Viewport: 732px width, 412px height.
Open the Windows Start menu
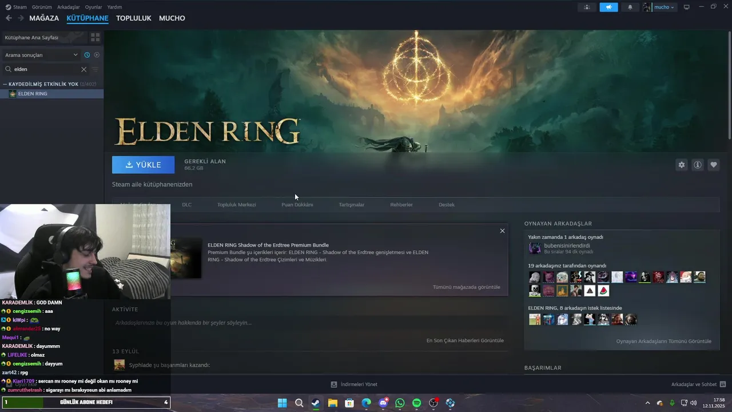[x=283, y=403]
